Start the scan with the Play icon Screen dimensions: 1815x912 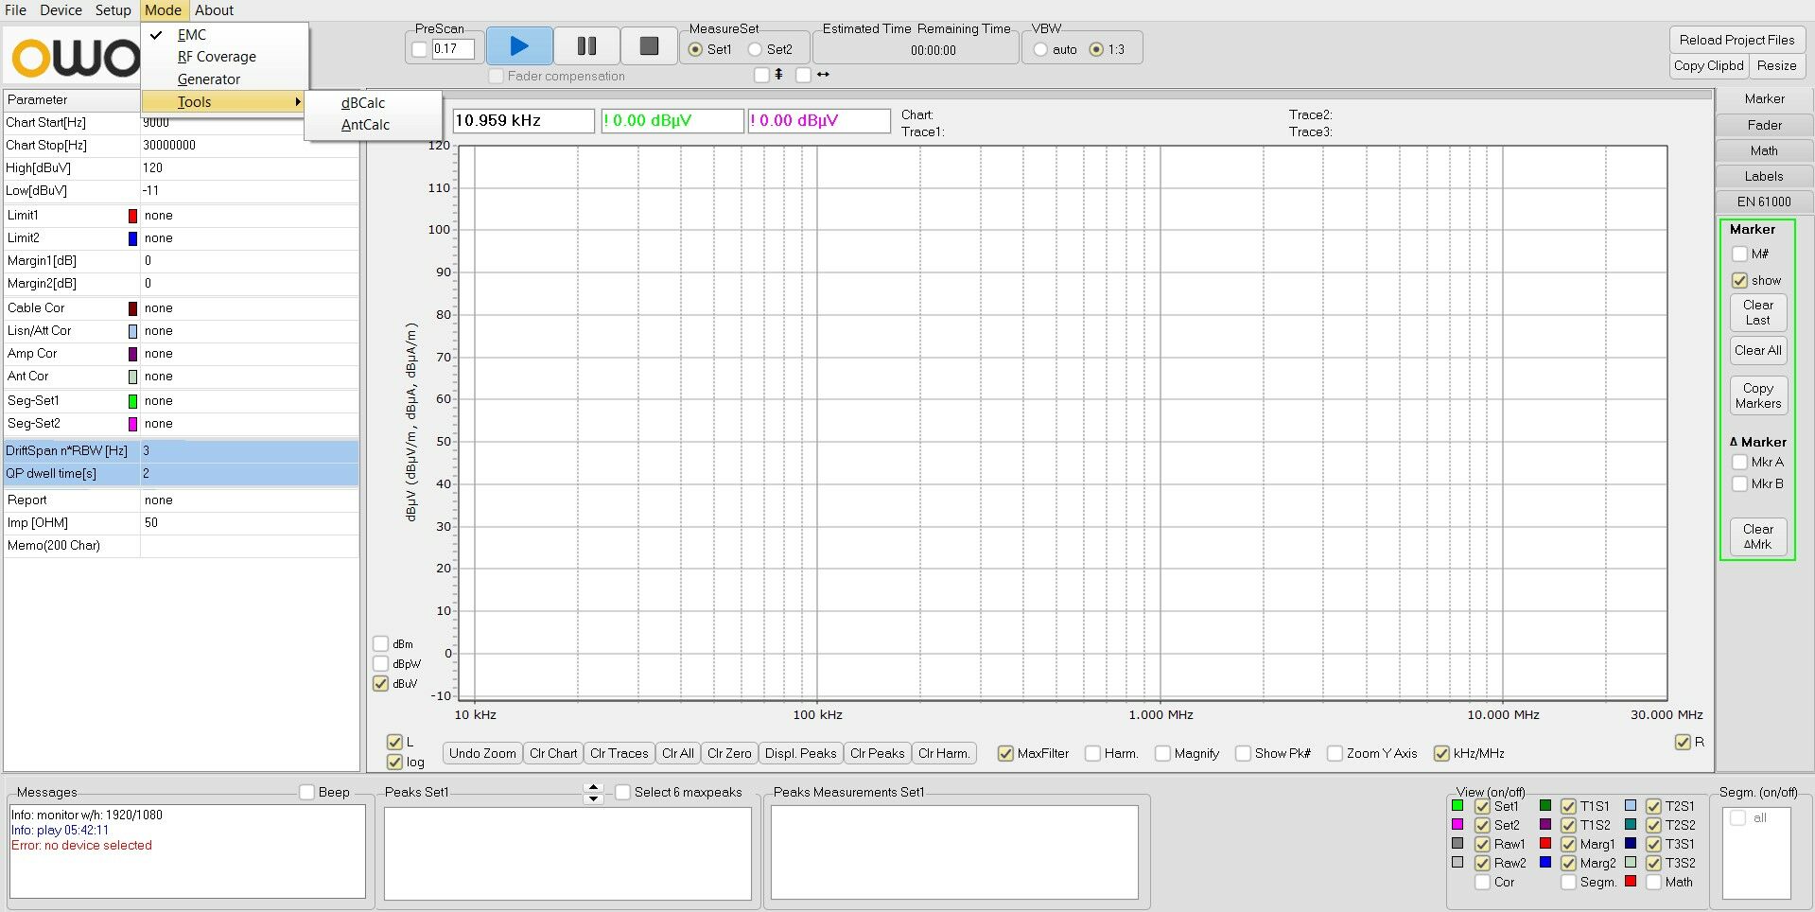[x=518, y=44]
